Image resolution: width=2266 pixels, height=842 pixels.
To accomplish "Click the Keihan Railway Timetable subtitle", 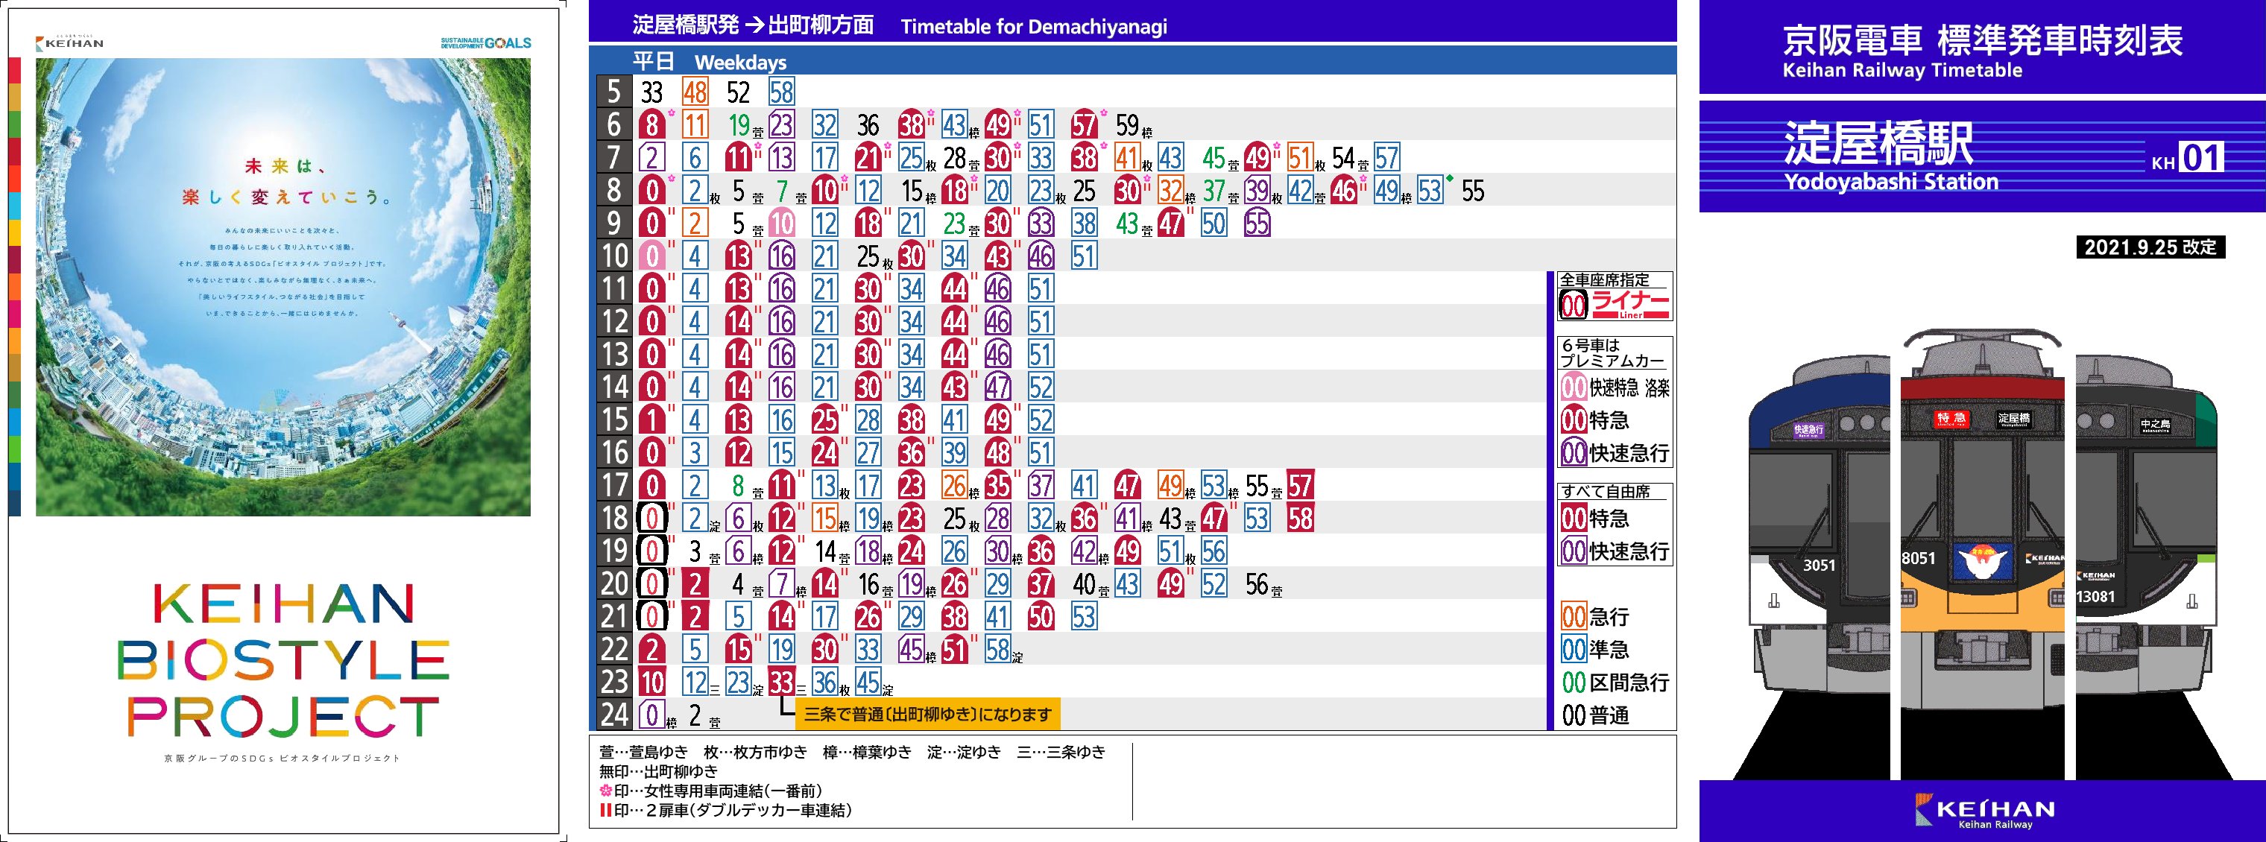I will click(x=1902, y=70).
